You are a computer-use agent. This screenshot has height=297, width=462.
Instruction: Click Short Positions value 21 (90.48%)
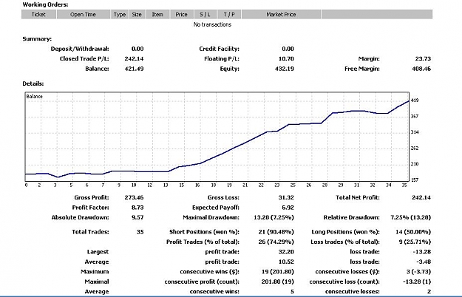[276, 232]
